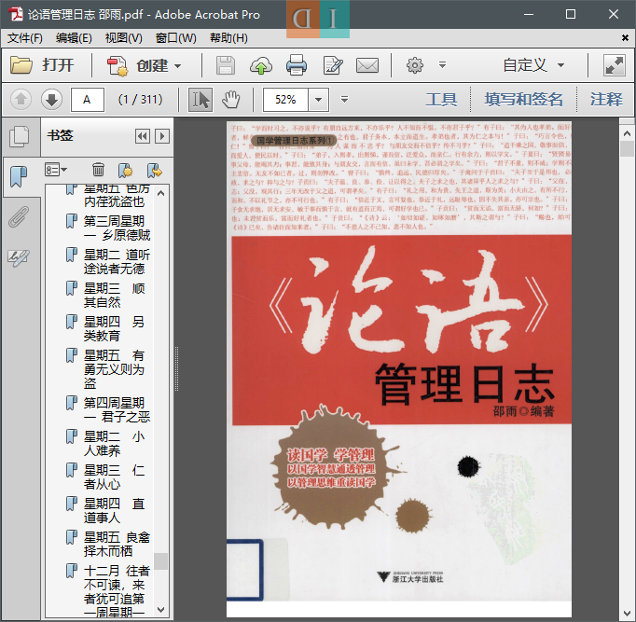Expand the page display options arrow after zoom

344,100
